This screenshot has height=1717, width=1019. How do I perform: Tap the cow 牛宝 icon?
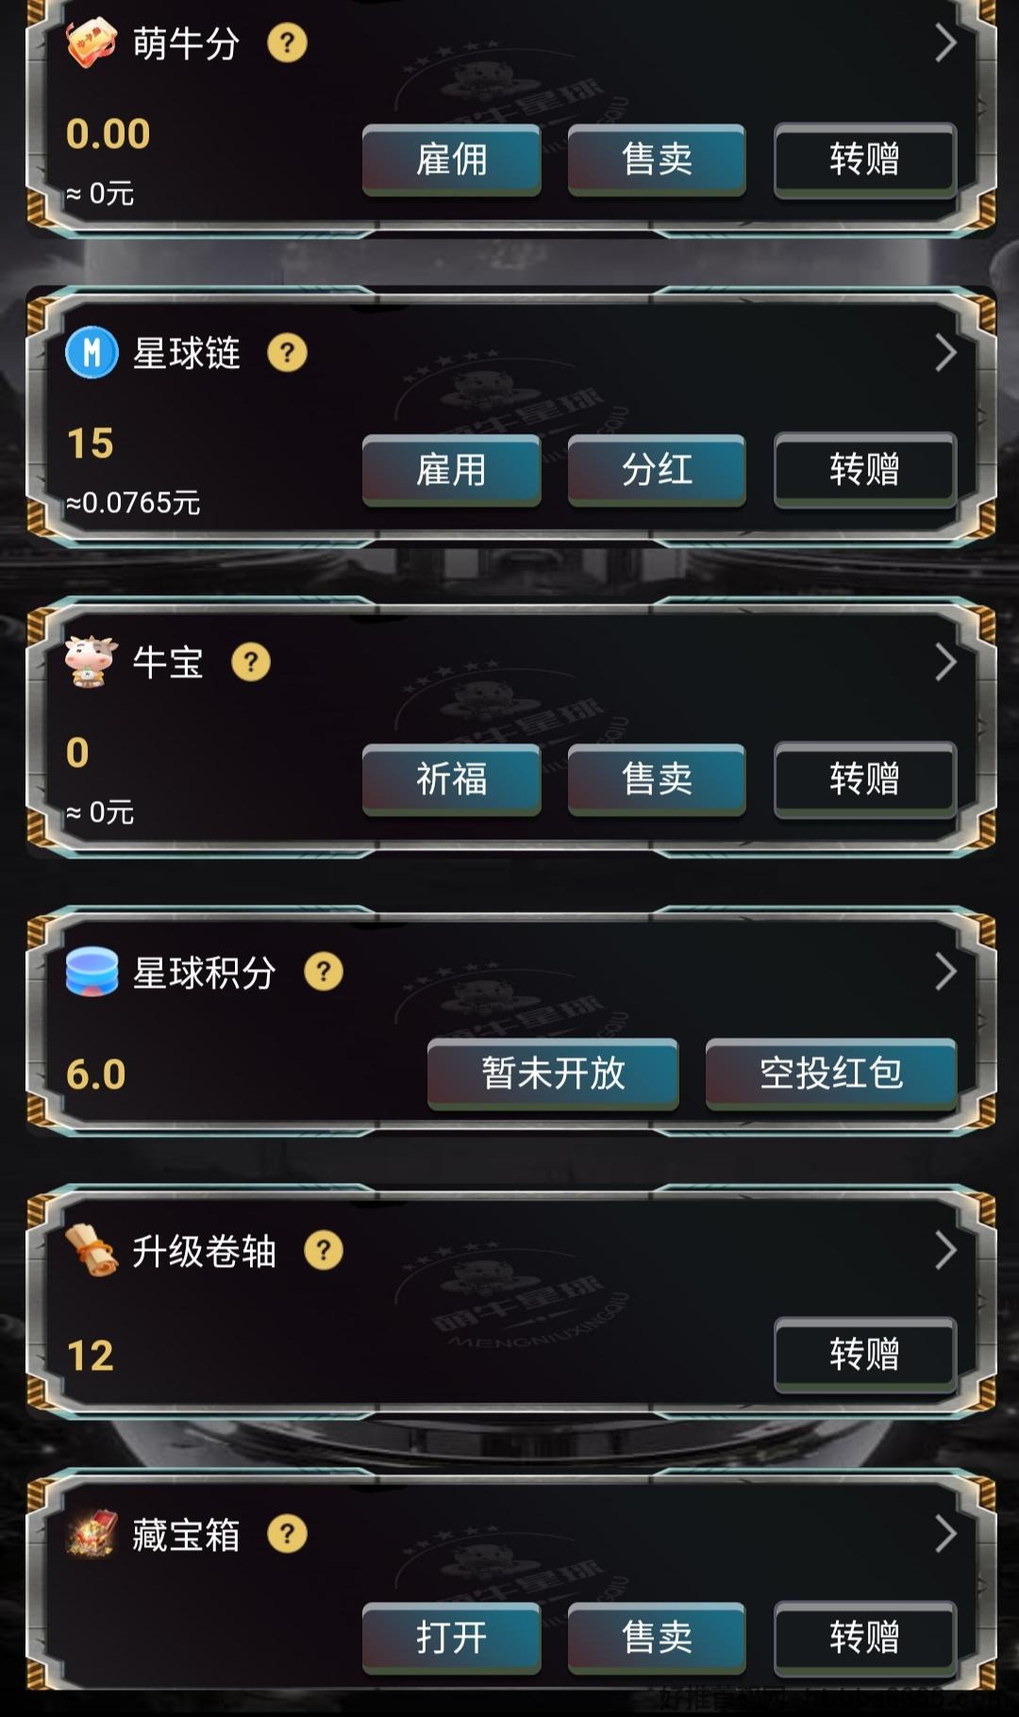(92, 661)
